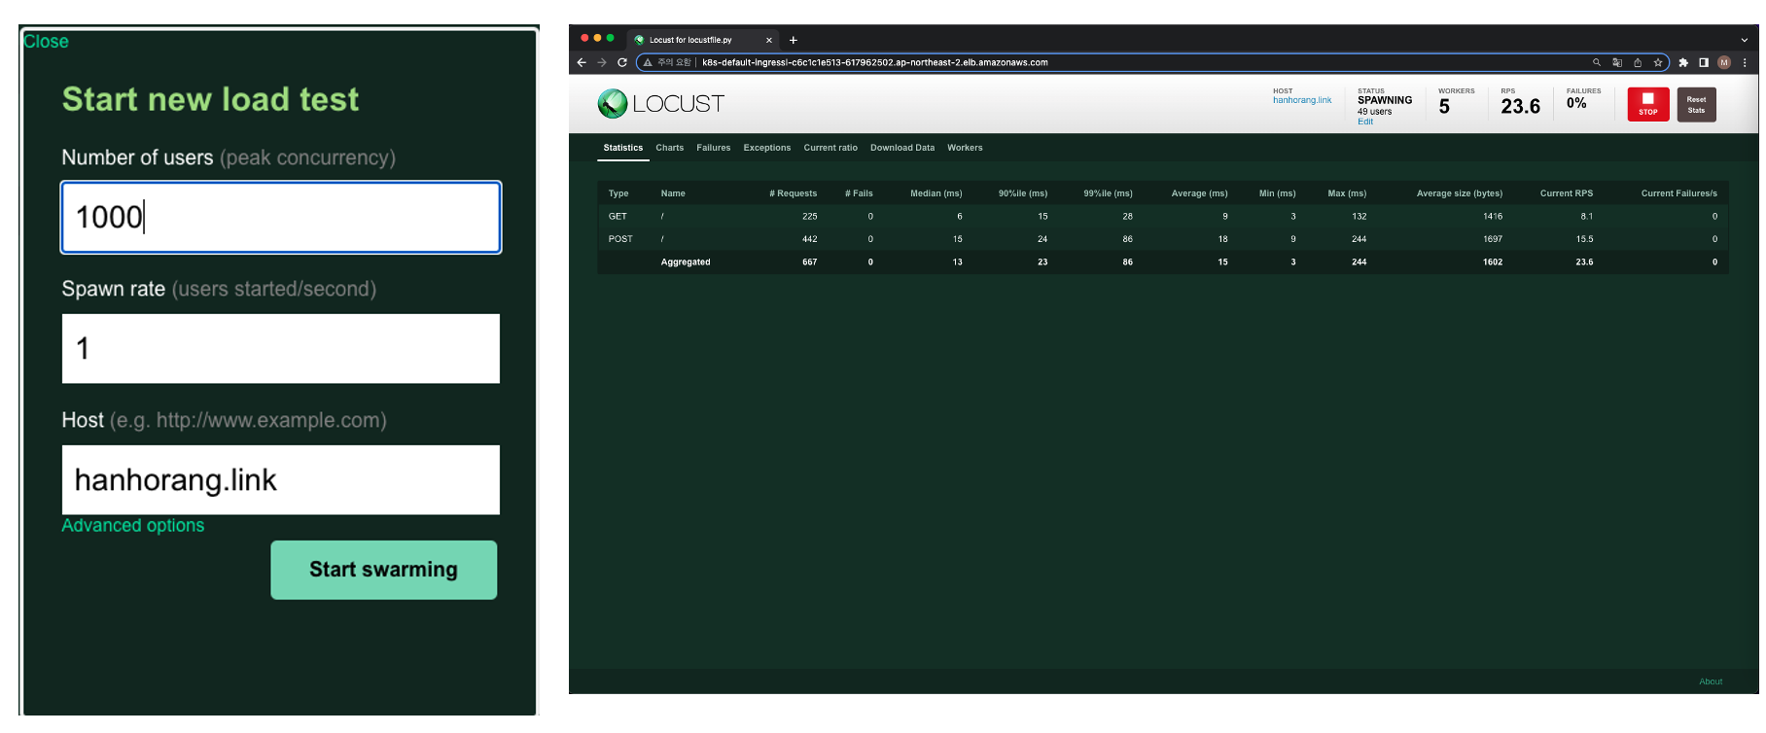
Task: Open the Chrome three-dot menu
Action: click(x=1745, y=62)
